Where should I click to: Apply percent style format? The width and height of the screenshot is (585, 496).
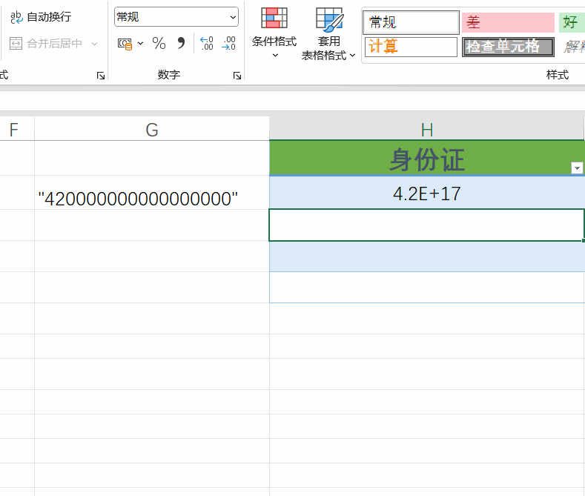pyautogui.click(x=159, y=44)
